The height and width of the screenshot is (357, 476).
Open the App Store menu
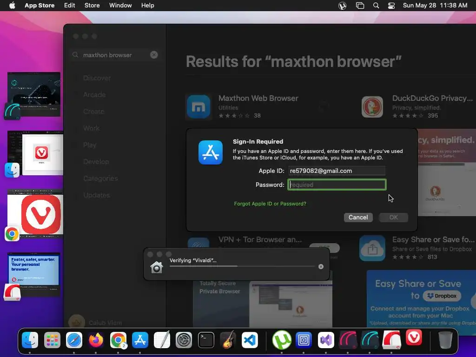coord(40,6)
